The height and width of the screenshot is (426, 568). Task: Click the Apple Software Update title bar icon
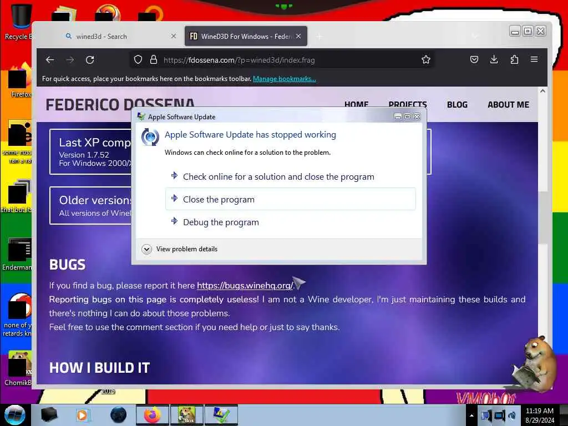tap(141, 116)
